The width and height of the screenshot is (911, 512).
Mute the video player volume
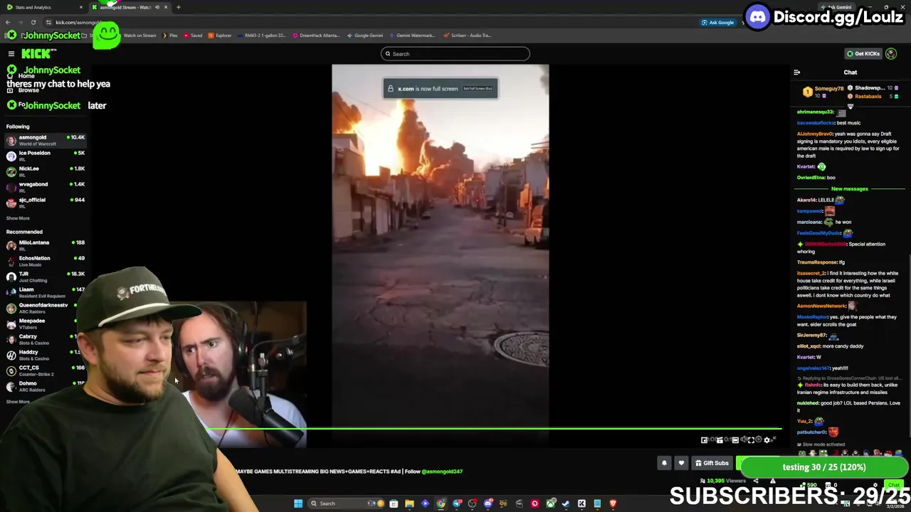743,439
